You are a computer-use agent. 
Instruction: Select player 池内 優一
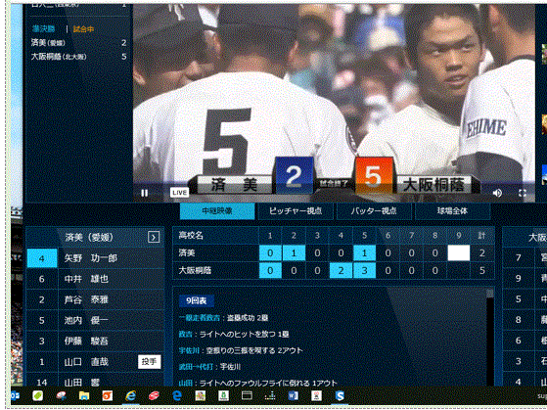(x=86, y=320)
